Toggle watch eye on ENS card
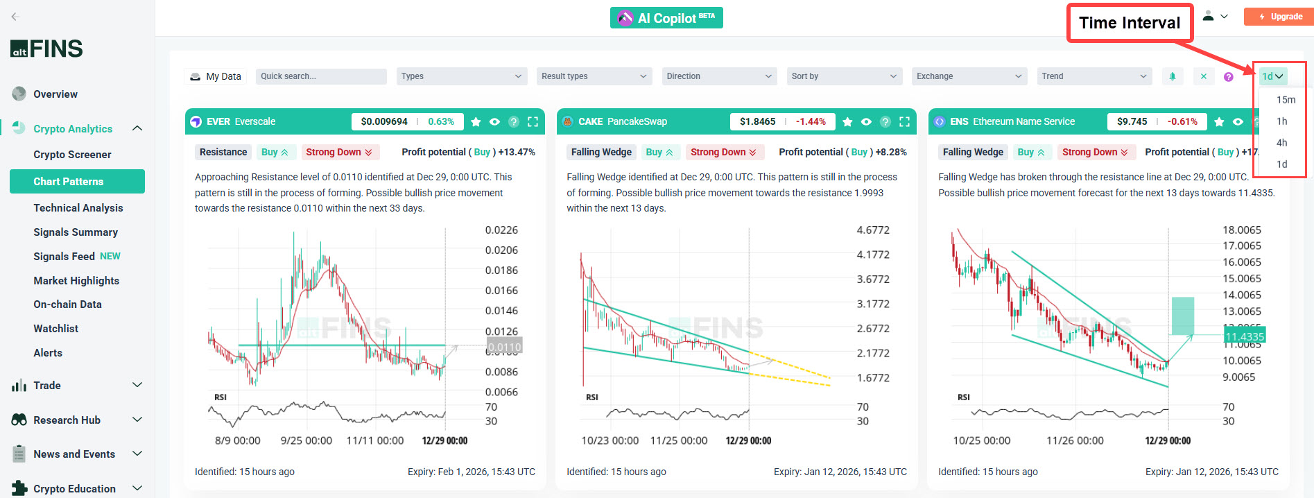Image resolution: width=1314 pixels, height=498 pixels. coord(1238,121)
